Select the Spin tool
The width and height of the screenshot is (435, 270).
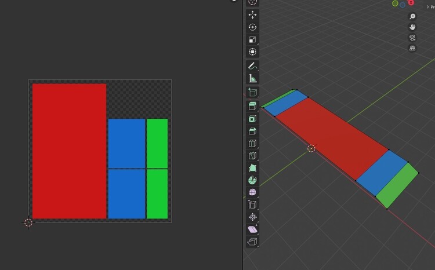(x=252, y=180)
